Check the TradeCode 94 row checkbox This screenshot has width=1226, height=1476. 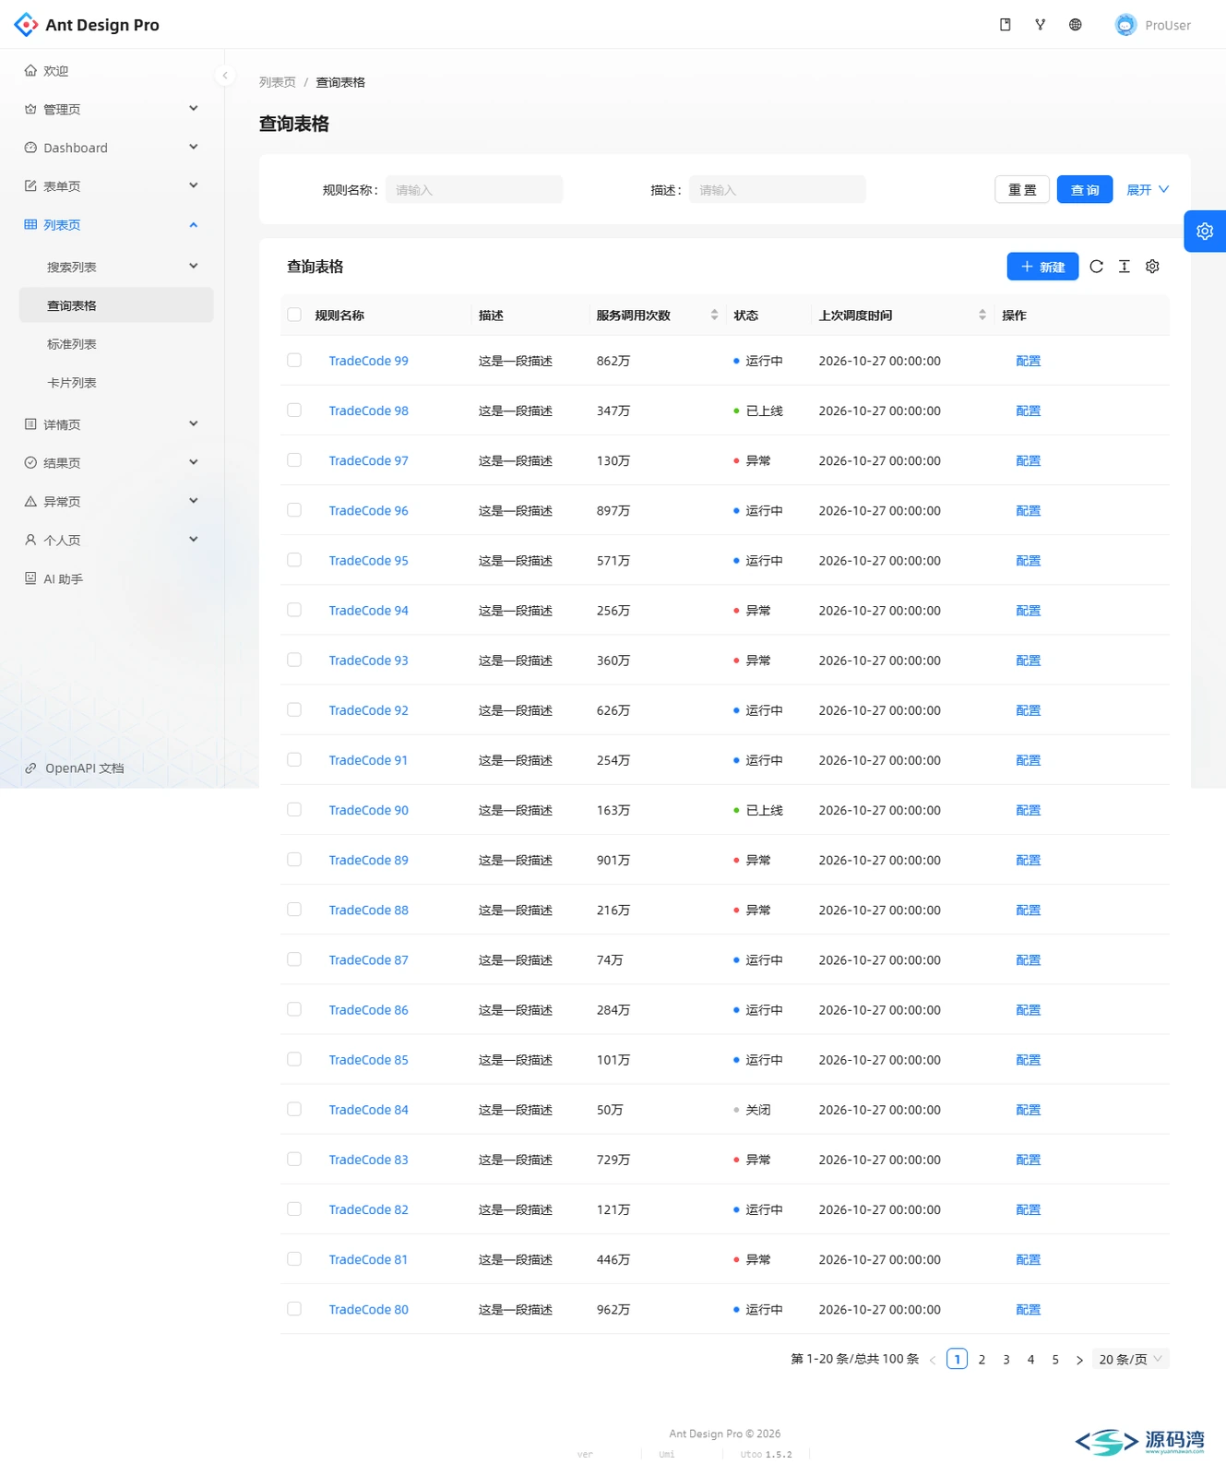coord(294,610)
